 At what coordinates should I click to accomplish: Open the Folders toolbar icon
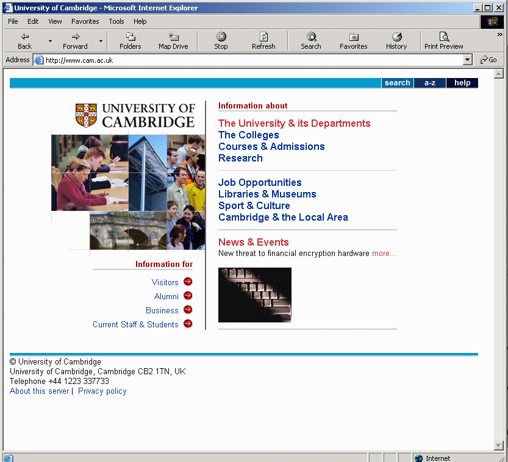[131, 37]
